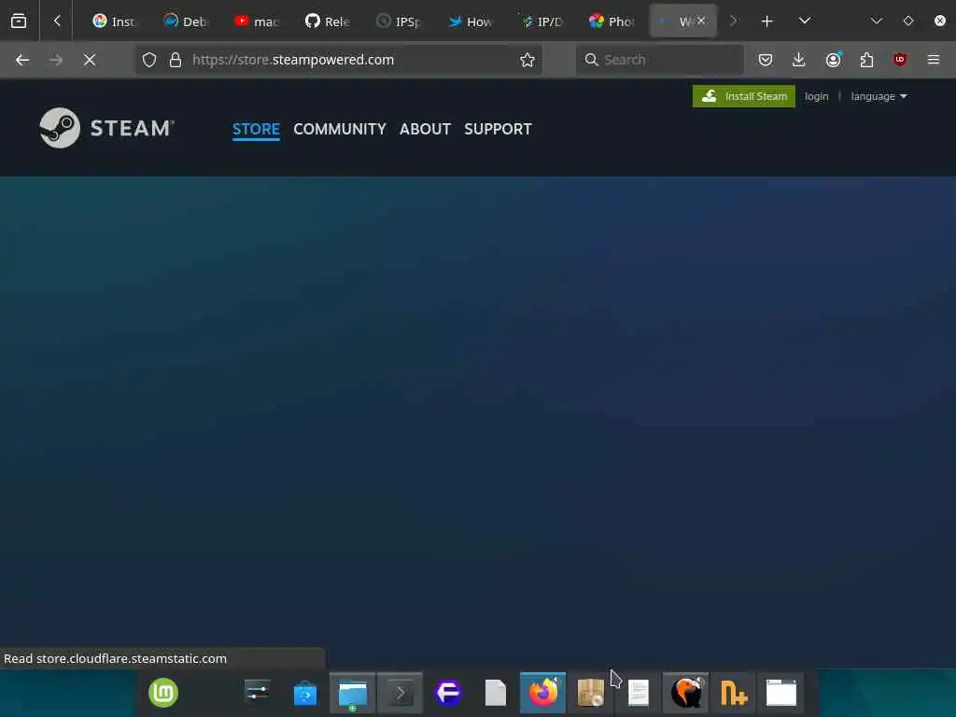This screenshot has width=956, height=717.
Task: Open the list all tabs dropdown
Action: (x=805, y=21)
